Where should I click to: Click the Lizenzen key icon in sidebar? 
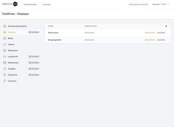[x=5, y=81]
